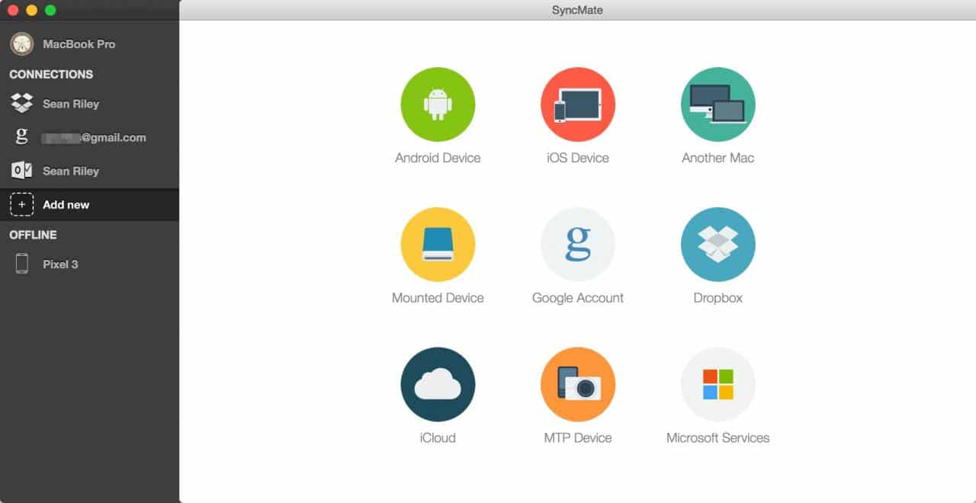Open Sean Riley's Outlook connection in sidebar

[x=70, y=171]
